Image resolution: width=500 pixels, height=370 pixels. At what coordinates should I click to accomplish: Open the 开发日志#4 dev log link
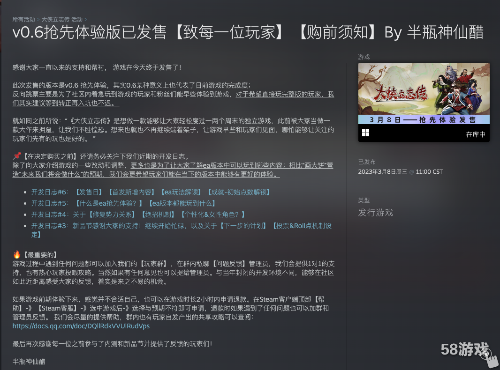(x=50, y=215)
